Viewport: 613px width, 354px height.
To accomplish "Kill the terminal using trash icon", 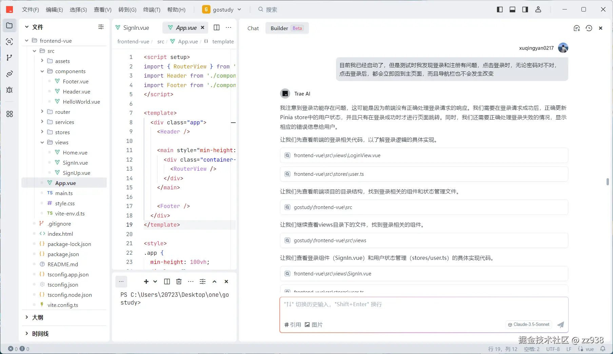I will (179, 282).
